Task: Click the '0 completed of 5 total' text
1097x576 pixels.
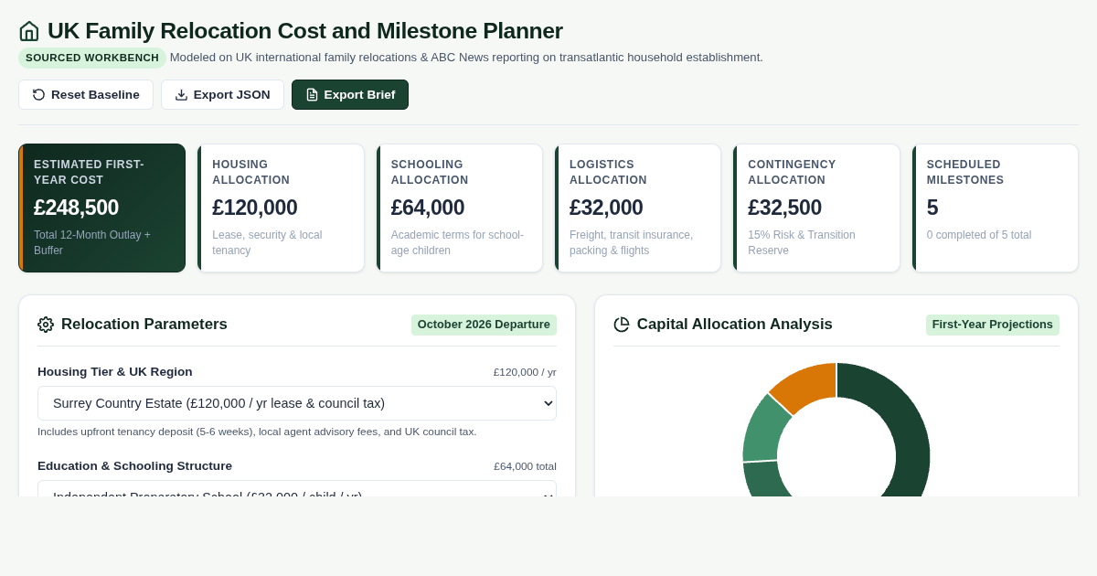Action: (x=979, y=235)
